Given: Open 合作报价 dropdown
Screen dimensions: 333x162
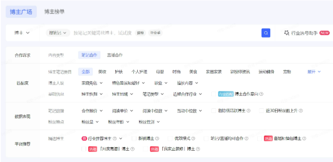Looking at the screenshot, I should (x=92, y=111).
